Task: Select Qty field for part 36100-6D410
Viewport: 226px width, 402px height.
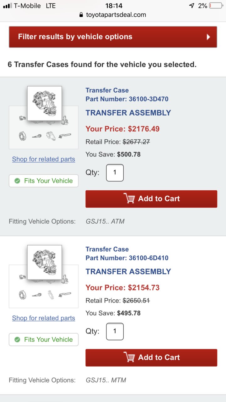Action: tap(115, 332)
